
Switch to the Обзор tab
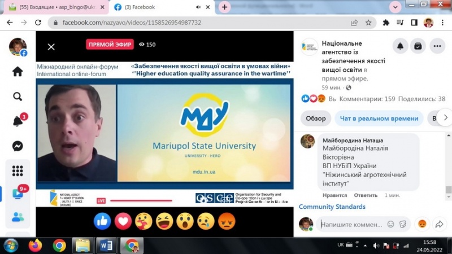click(x=316, y=119)
